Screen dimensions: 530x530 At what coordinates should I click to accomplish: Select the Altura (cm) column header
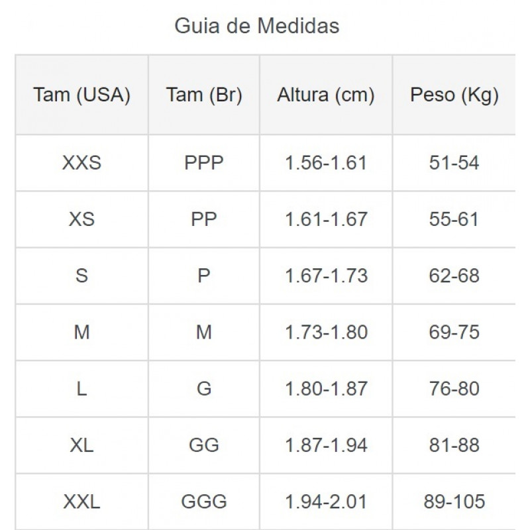pos(326,95)
